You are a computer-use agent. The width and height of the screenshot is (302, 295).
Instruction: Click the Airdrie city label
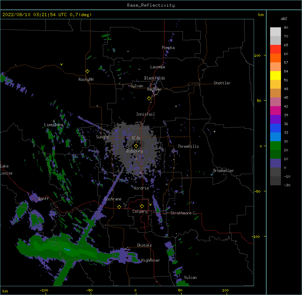coord(142,188)
